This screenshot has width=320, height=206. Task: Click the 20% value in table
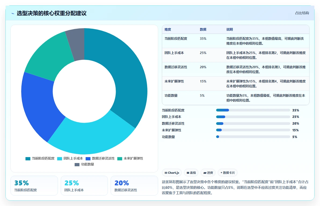tap(203, 67)
